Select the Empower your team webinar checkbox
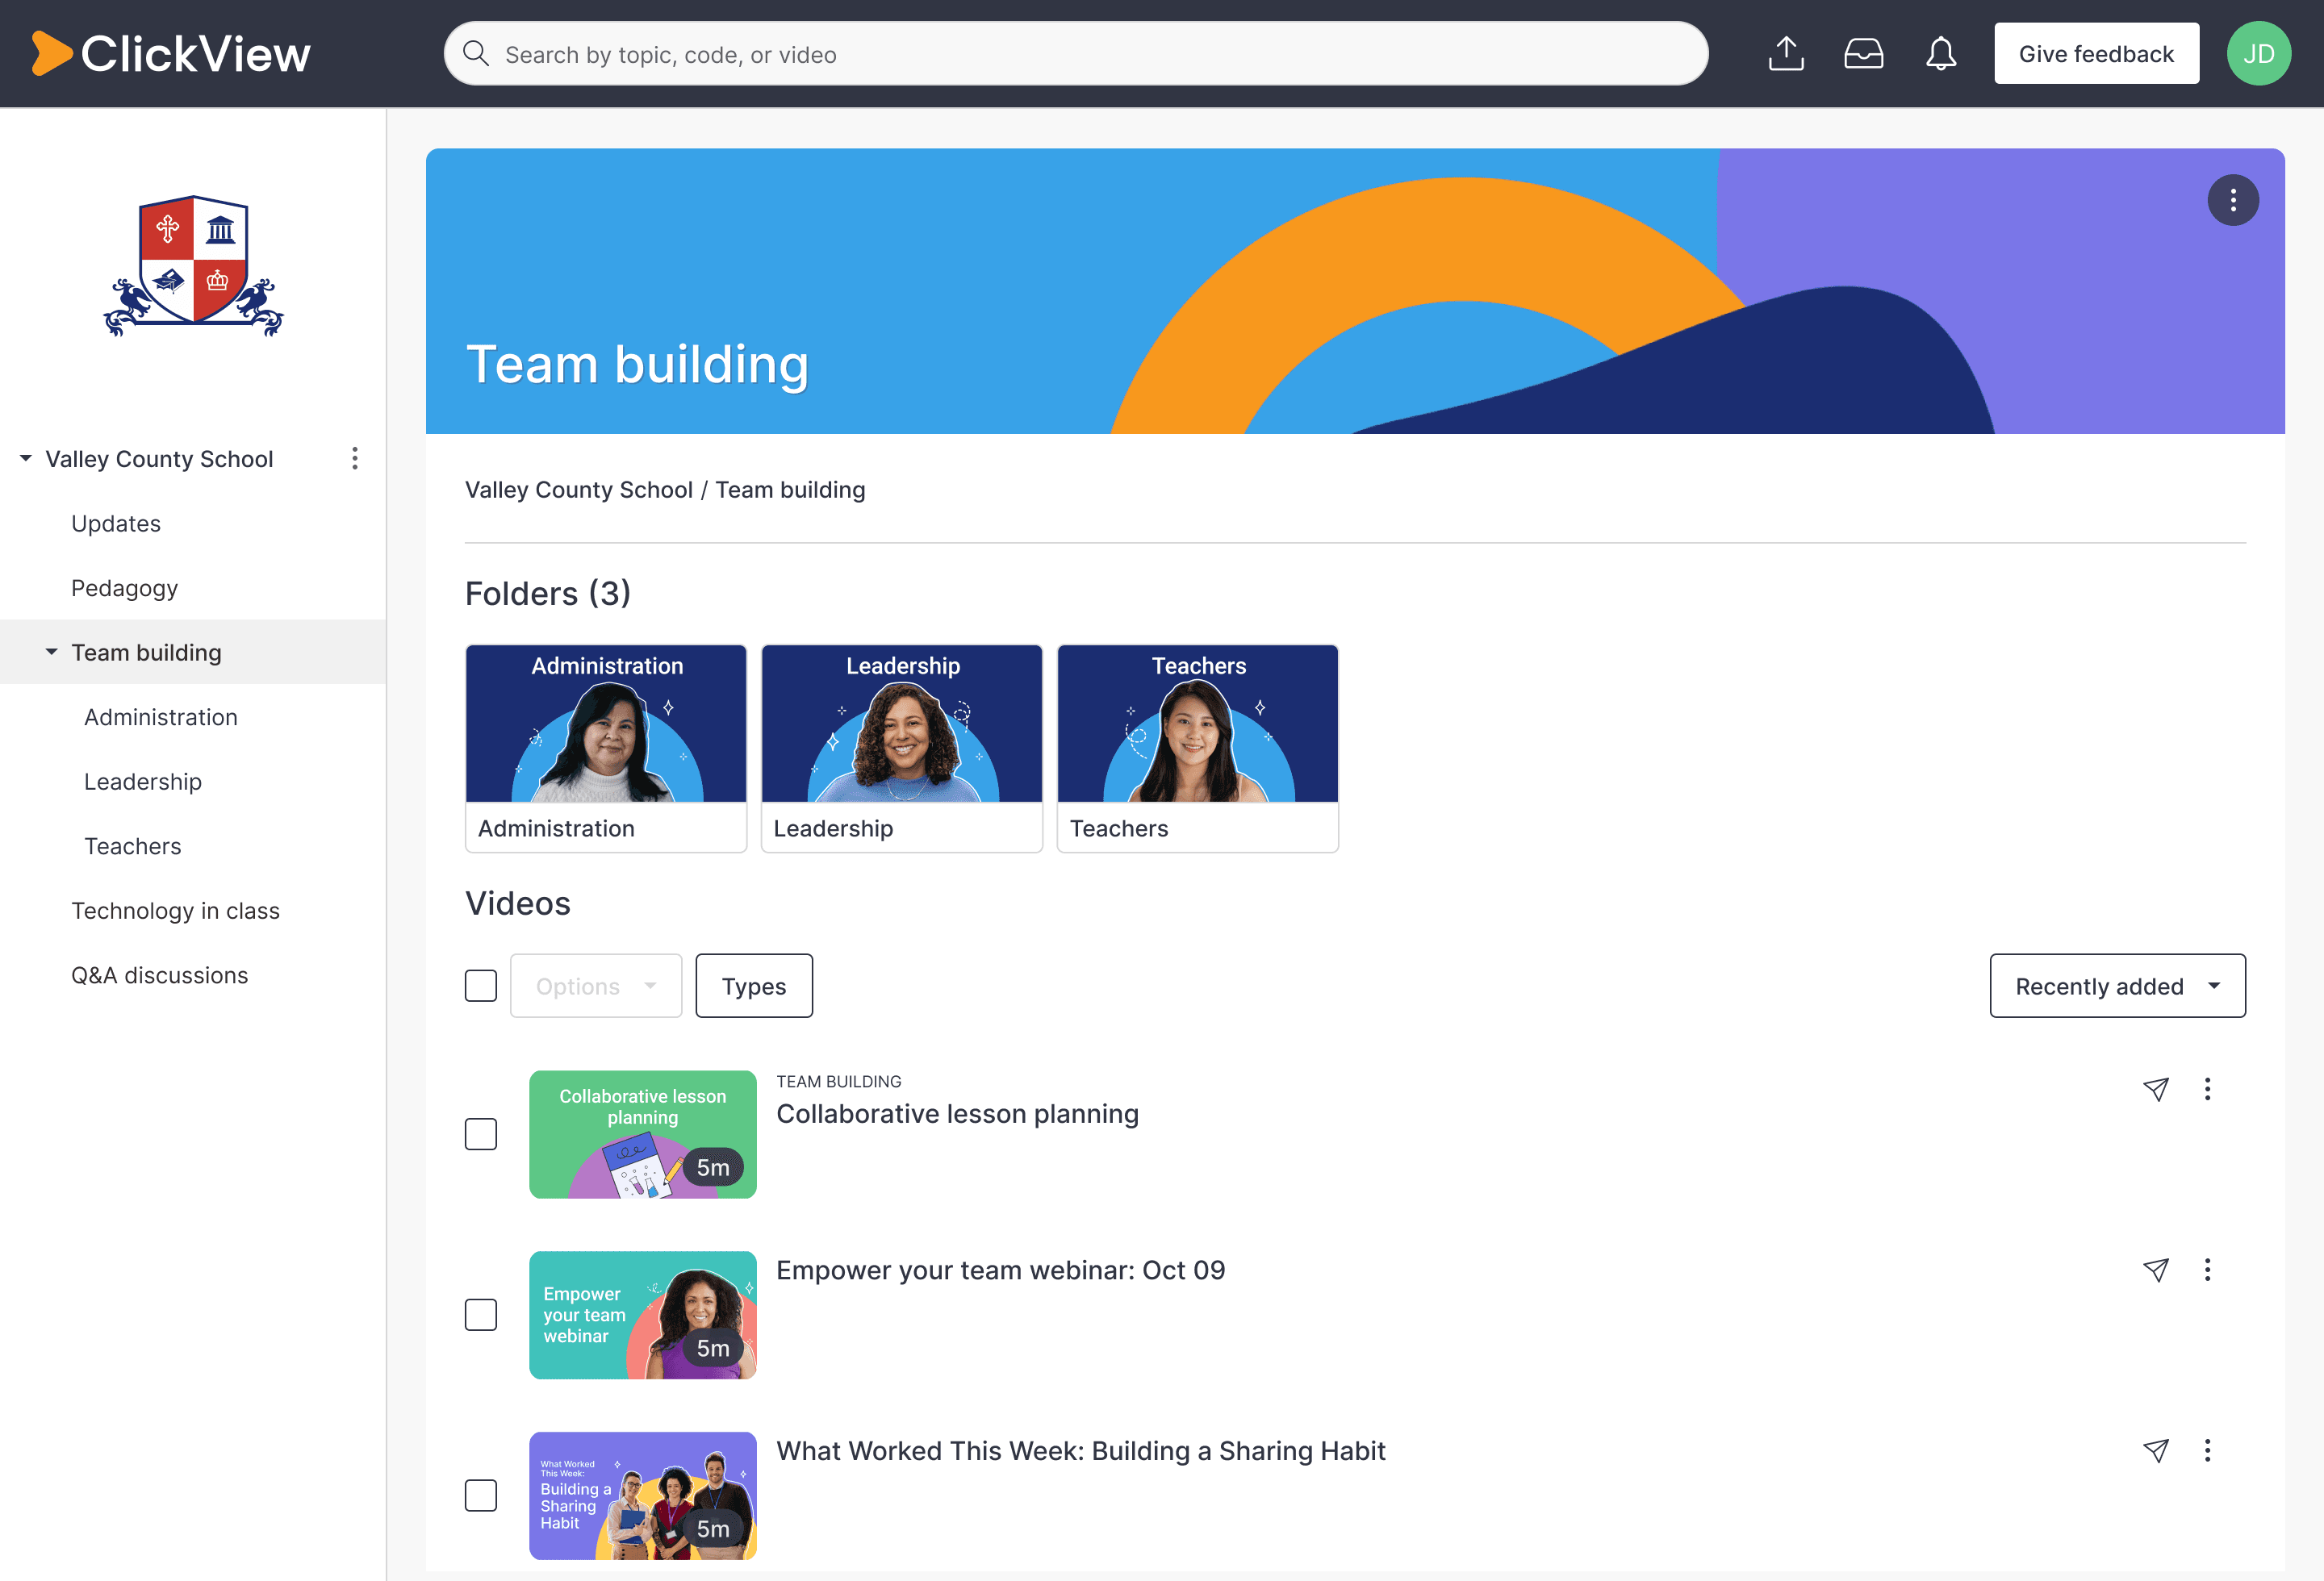 pos(481,1315)
